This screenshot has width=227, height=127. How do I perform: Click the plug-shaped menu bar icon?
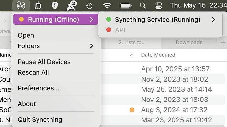(38, 6)
